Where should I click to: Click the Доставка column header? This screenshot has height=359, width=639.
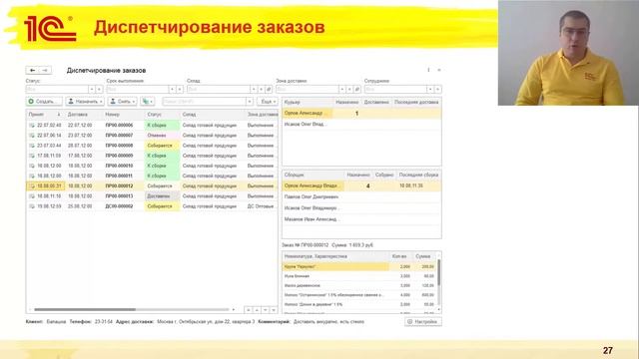(83, 115)
